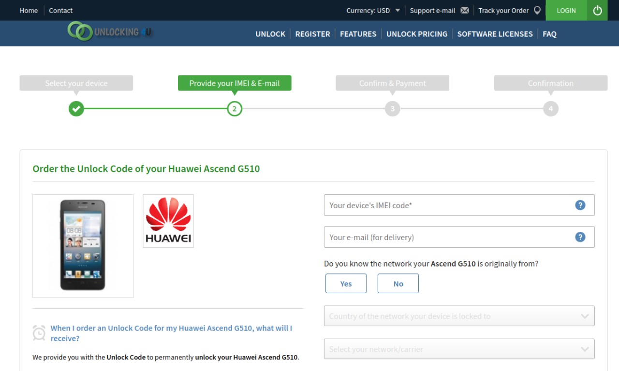Click the help icon in the IMEI field
The width and height of the screenshot is (619, 371).
click(580, 205)
